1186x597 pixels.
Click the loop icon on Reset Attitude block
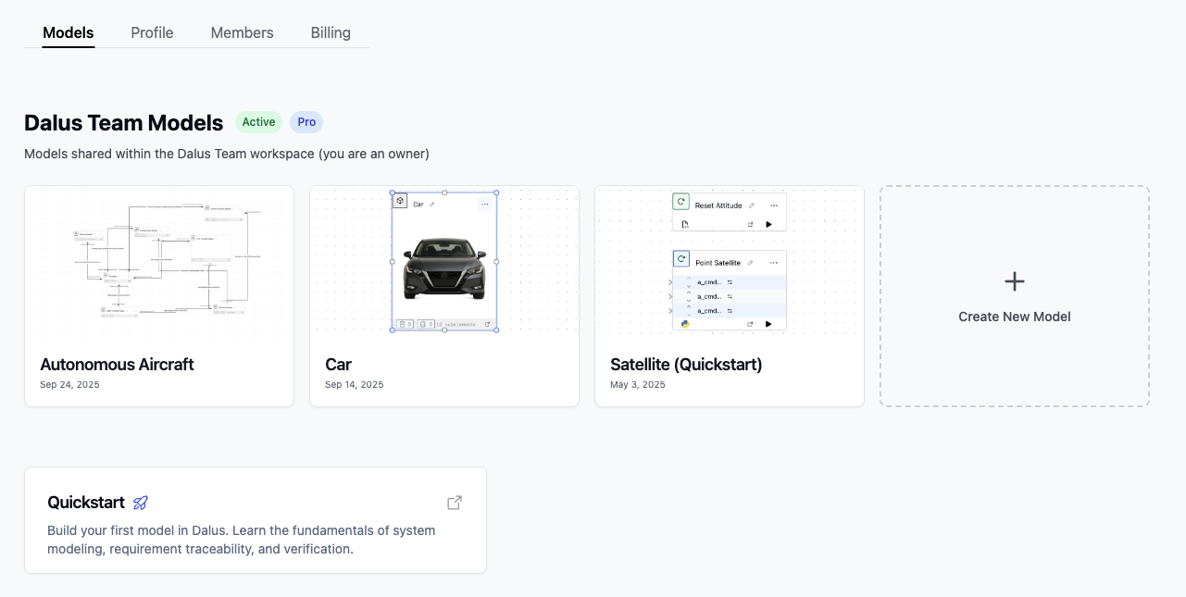pos(680,202)
